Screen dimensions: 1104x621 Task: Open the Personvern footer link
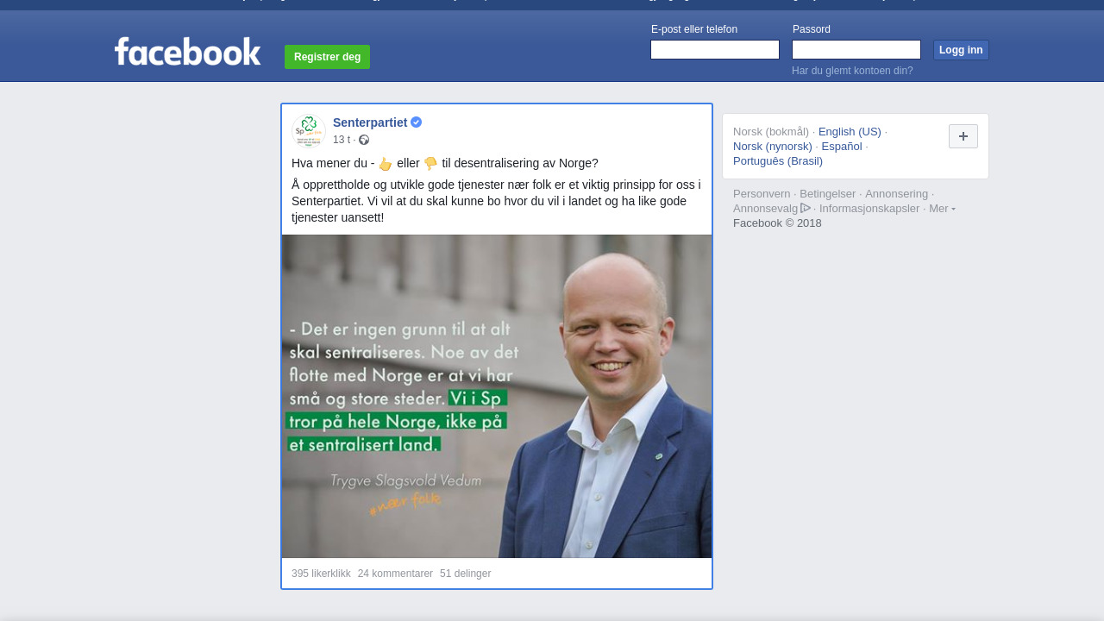[x=762, y=194]
